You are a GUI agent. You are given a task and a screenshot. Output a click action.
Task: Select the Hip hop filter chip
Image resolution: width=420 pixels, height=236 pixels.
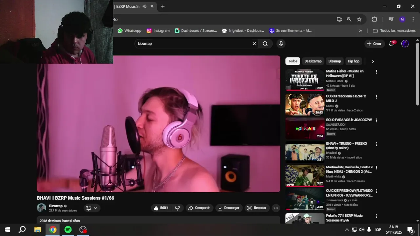(353, 61)
